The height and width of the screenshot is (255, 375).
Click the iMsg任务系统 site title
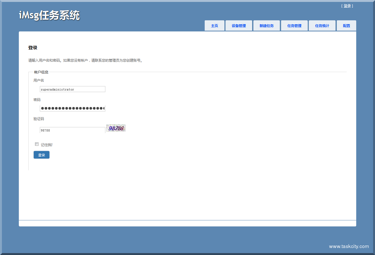(x=50, y=15)
